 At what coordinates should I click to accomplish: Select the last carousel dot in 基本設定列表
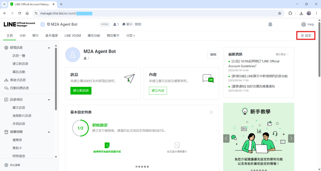[148, 167]
